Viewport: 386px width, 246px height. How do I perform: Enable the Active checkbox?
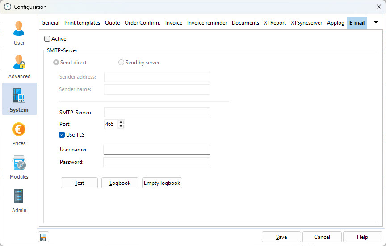click(x=47, y=39)
